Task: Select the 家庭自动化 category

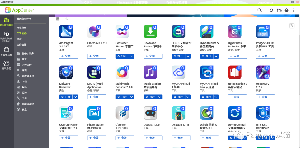Action: tap(25, 104)
